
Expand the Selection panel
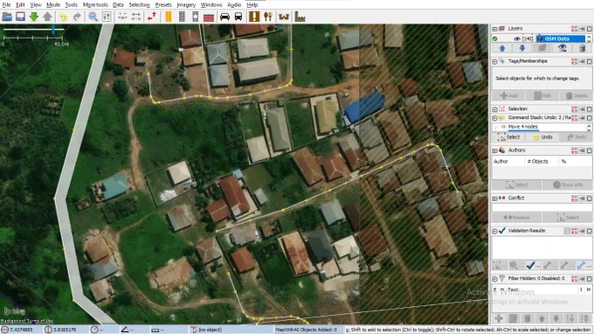point(494,109)
